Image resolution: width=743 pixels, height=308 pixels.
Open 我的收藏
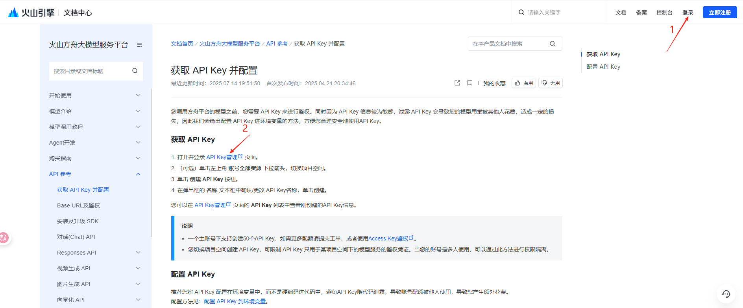pyautogui.click(x=494, y=83)
